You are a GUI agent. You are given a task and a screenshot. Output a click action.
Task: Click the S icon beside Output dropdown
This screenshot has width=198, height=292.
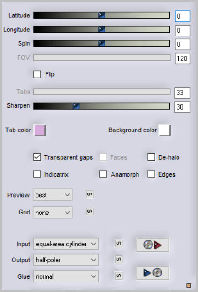click(119, 259)
